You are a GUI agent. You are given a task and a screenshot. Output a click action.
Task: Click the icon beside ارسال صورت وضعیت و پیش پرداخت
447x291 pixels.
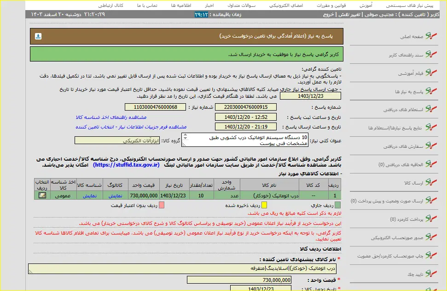431,200
